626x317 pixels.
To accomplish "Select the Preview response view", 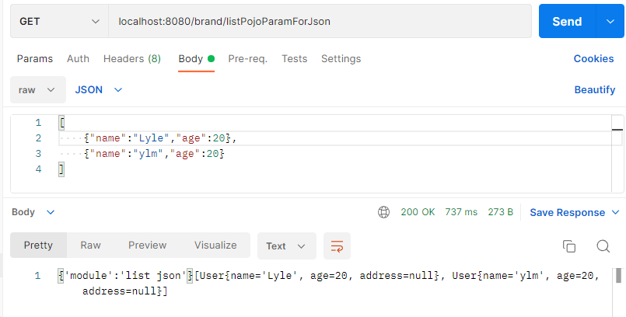I will (147, 246).
